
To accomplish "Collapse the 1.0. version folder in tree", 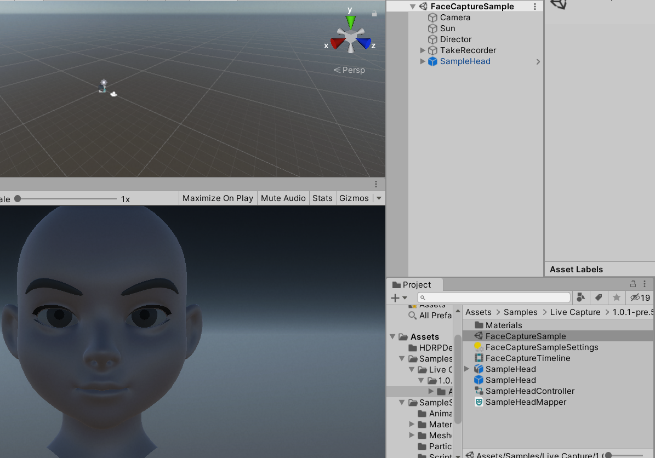I will [x=421, y=380].
